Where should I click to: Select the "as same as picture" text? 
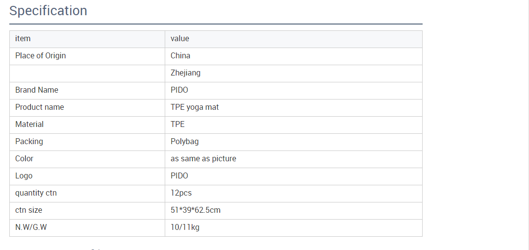point(203,159)
